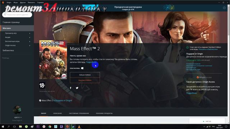The height and width of the screenshot is (129, 230).
Task: Open the Справка menu
Action: (40, 3)
